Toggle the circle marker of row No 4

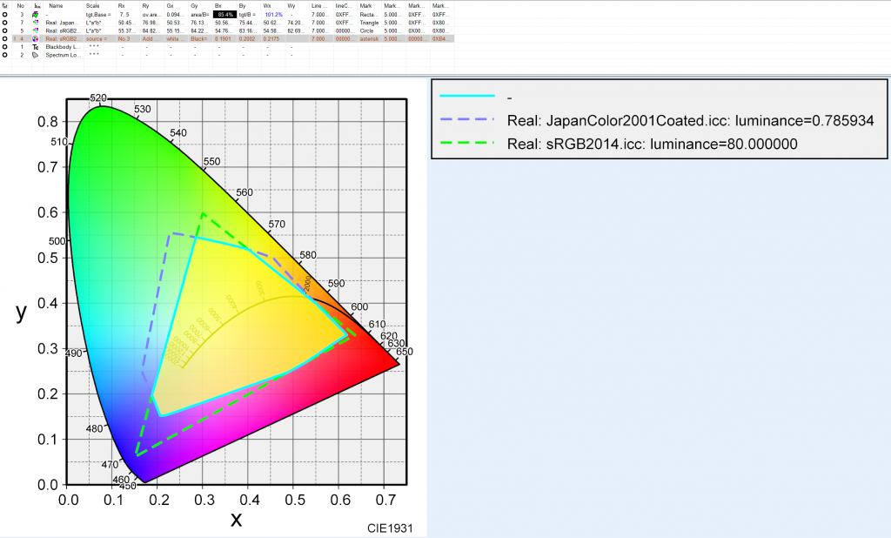click(x=5, y=38)
